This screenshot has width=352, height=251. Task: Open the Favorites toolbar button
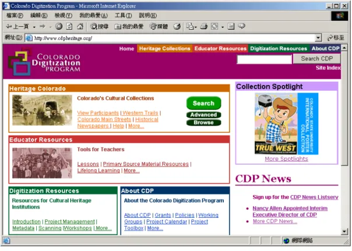[129, 26]
